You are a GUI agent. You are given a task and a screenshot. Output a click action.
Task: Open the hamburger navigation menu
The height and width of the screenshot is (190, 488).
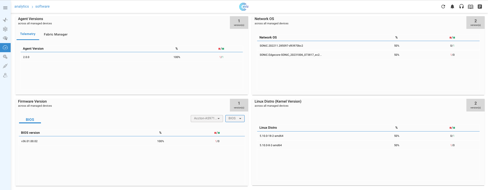click(5, 8)
